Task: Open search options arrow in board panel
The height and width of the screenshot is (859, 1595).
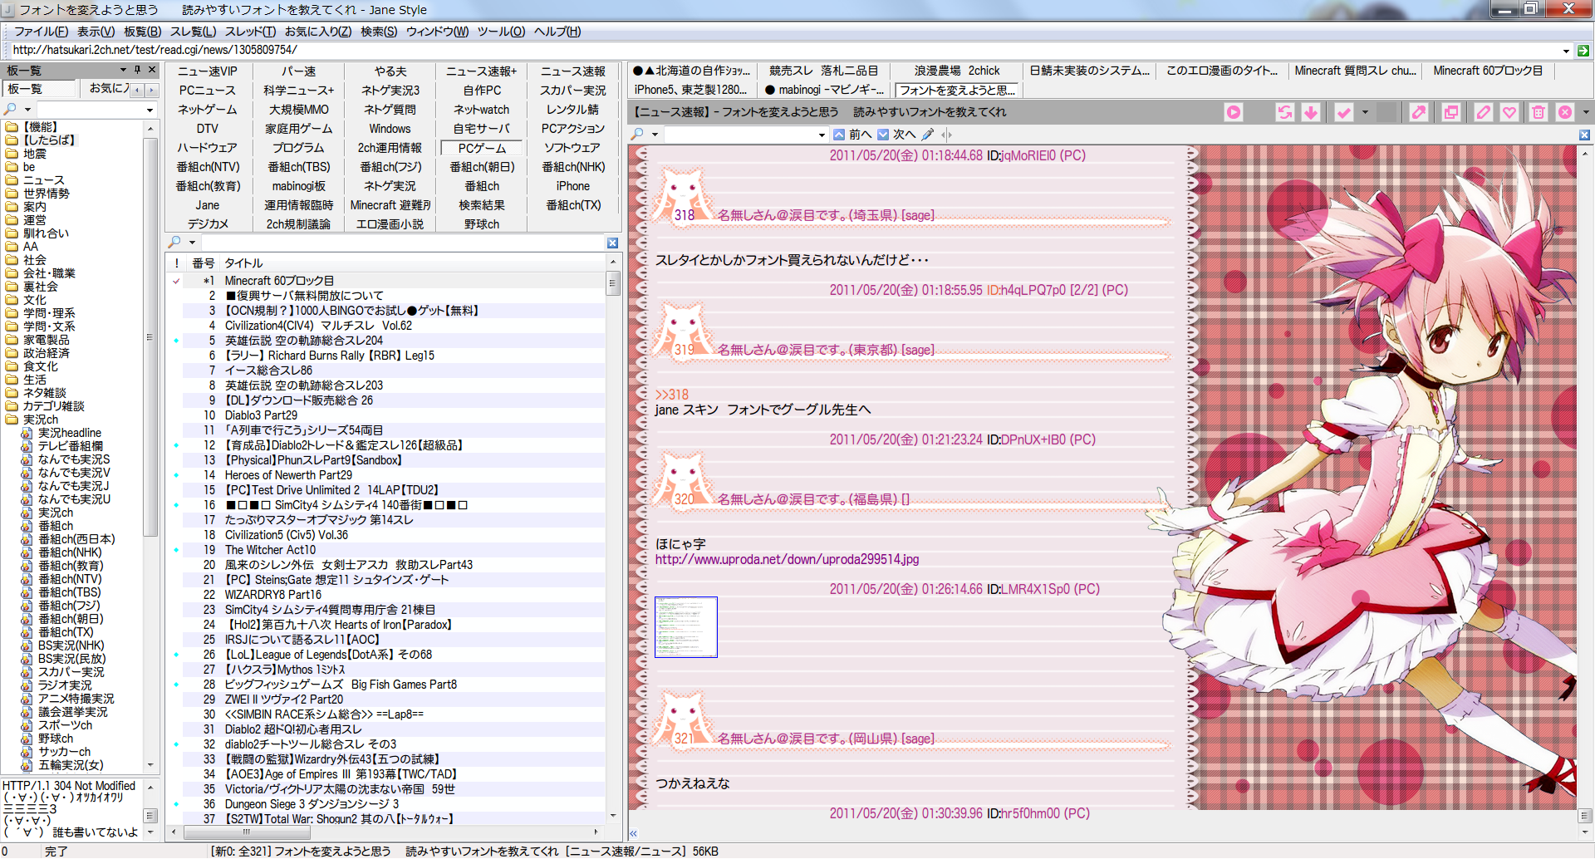Action: point(27,110)
